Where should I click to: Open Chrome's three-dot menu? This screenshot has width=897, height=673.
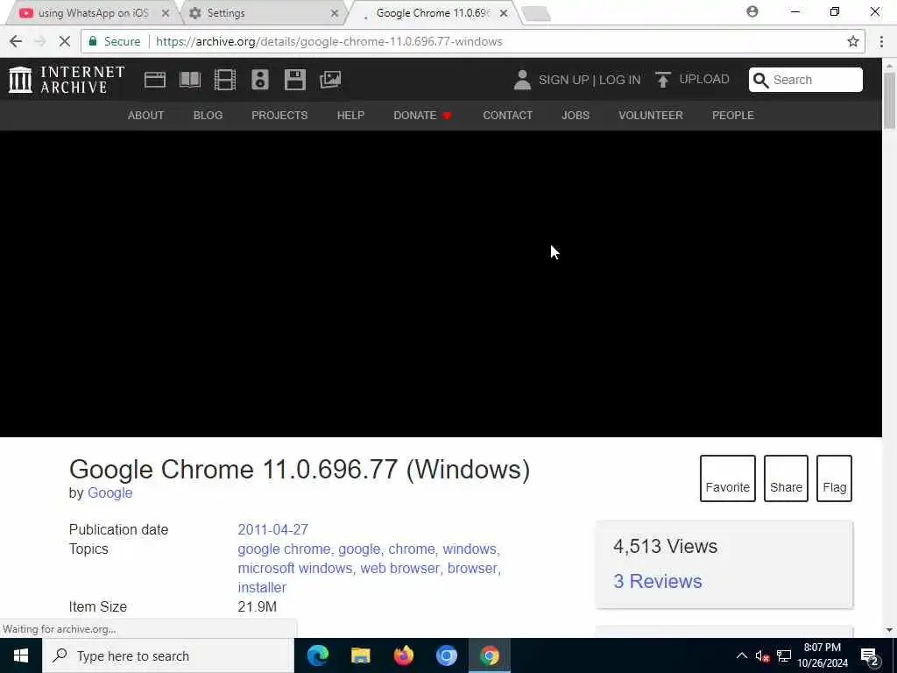click(x=881, y=41)
